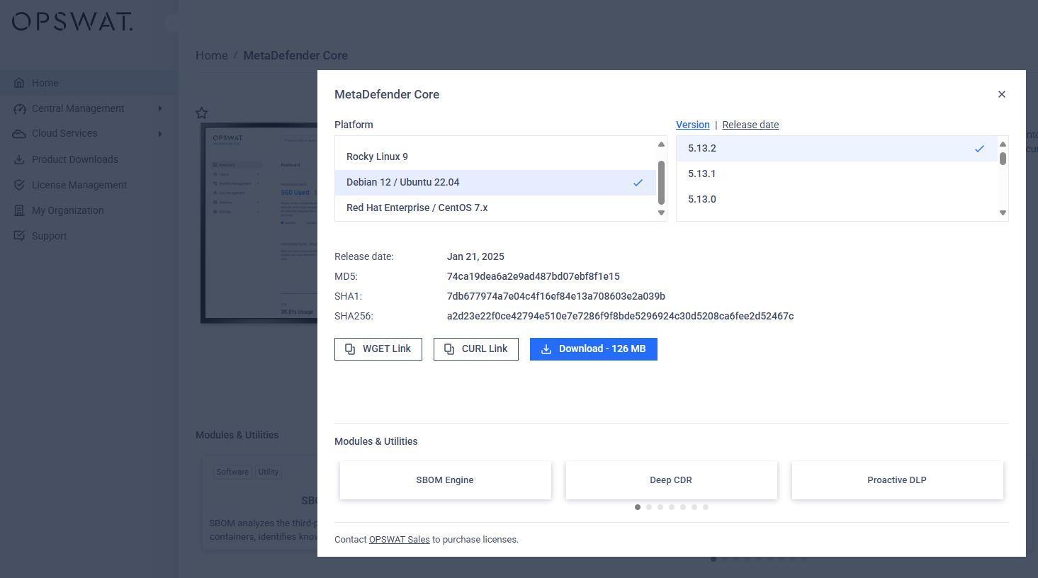
Task: Click the SHA1 hash value
Action: [556, 296]
